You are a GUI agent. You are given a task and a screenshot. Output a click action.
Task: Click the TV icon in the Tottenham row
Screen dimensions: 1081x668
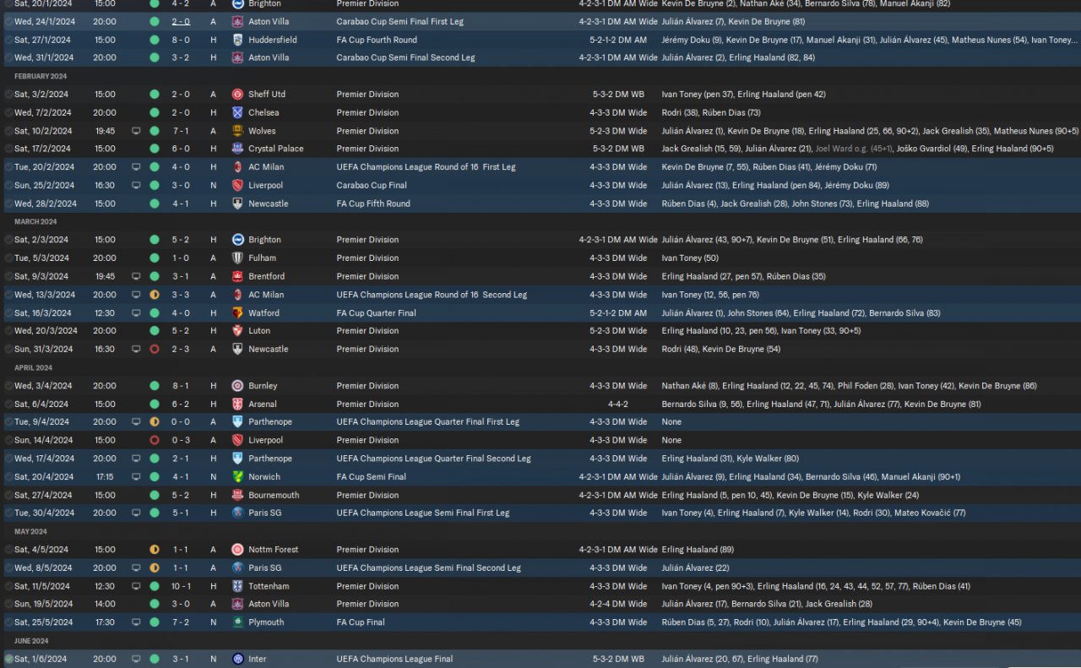click(x=136, y=586)
